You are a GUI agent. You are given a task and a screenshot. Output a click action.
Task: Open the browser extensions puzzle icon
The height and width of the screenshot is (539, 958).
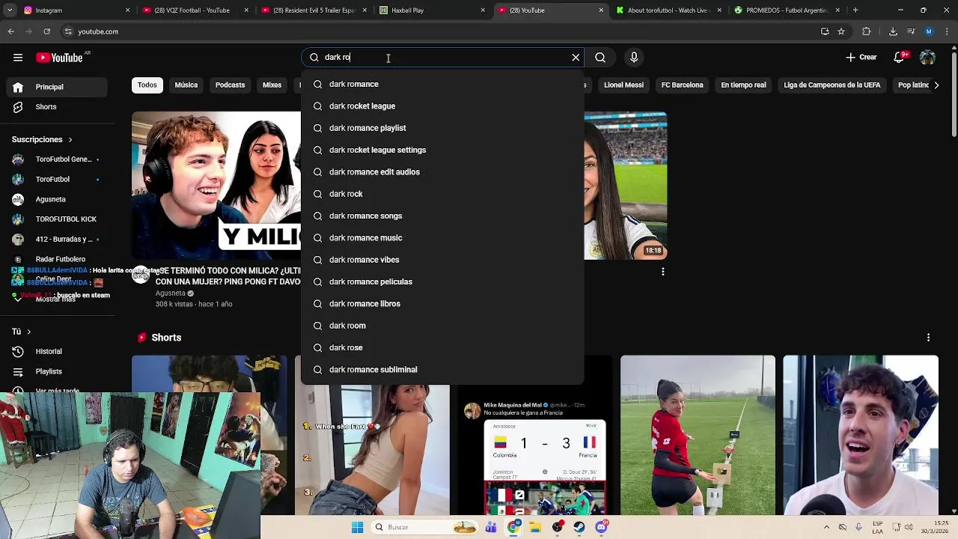point(867,31)
